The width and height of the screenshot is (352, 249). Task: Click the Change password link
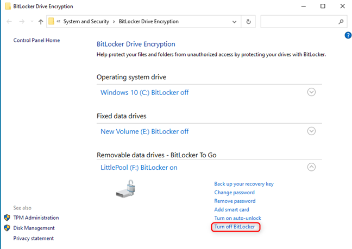tap(234, 193)
